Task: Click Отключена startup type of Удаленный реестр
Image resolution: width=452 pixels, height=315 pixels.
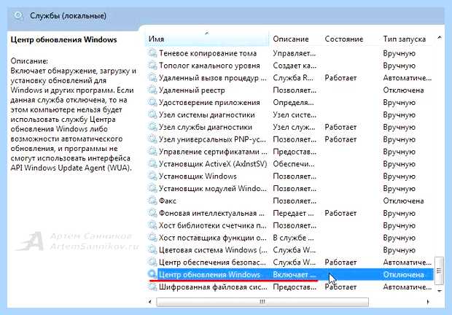Action: click(403, 90)
